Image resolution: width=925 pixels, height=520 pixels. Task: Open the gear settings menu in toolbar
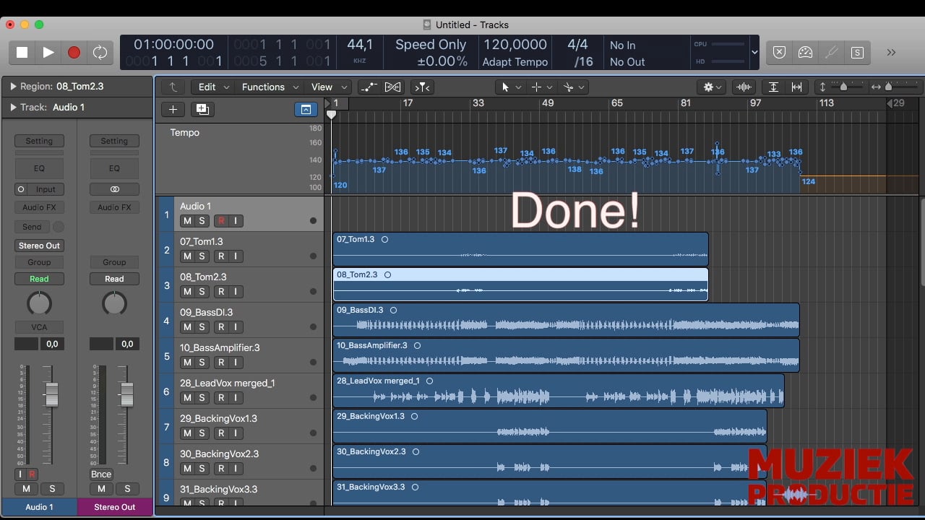point(713,87)
